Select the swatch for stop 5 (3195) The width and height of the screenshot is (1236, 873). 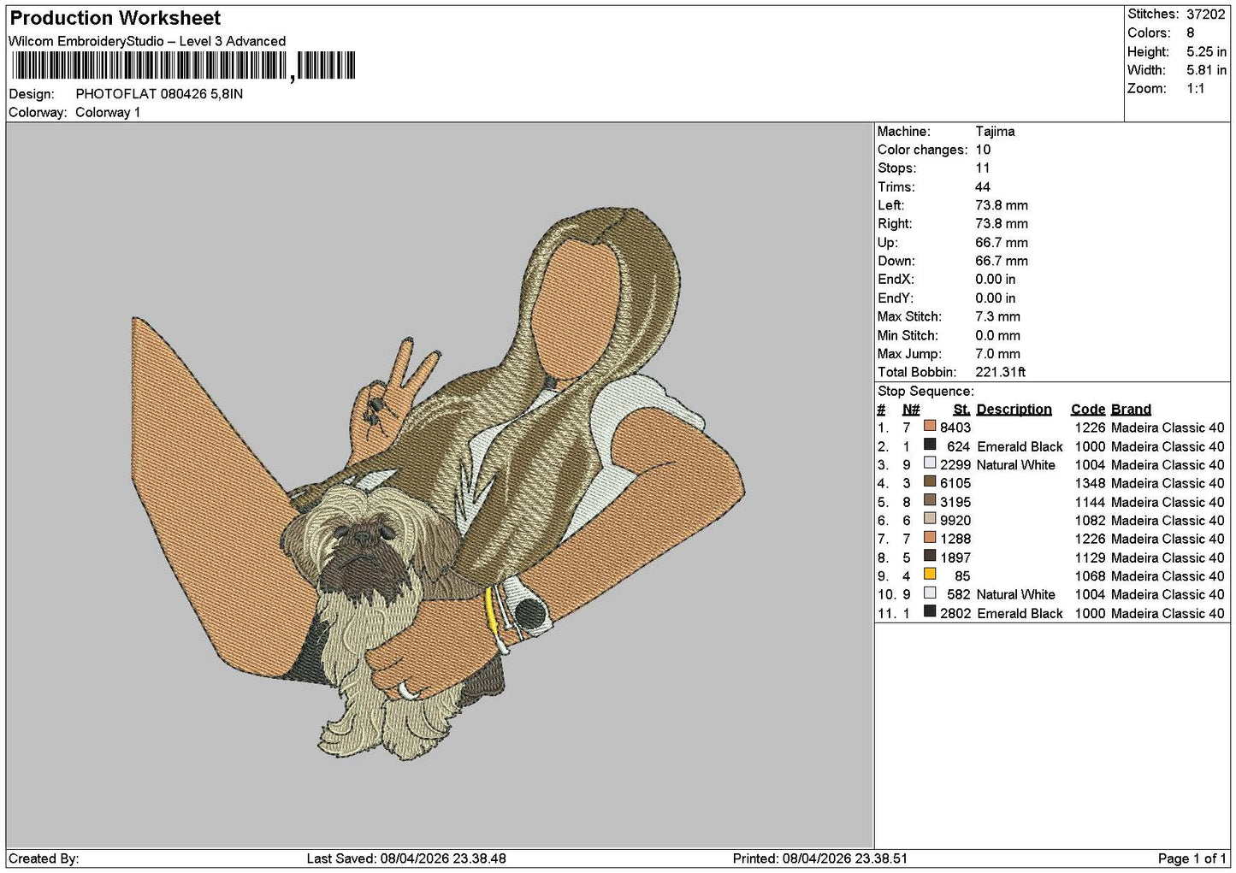[x=930, y=500]
